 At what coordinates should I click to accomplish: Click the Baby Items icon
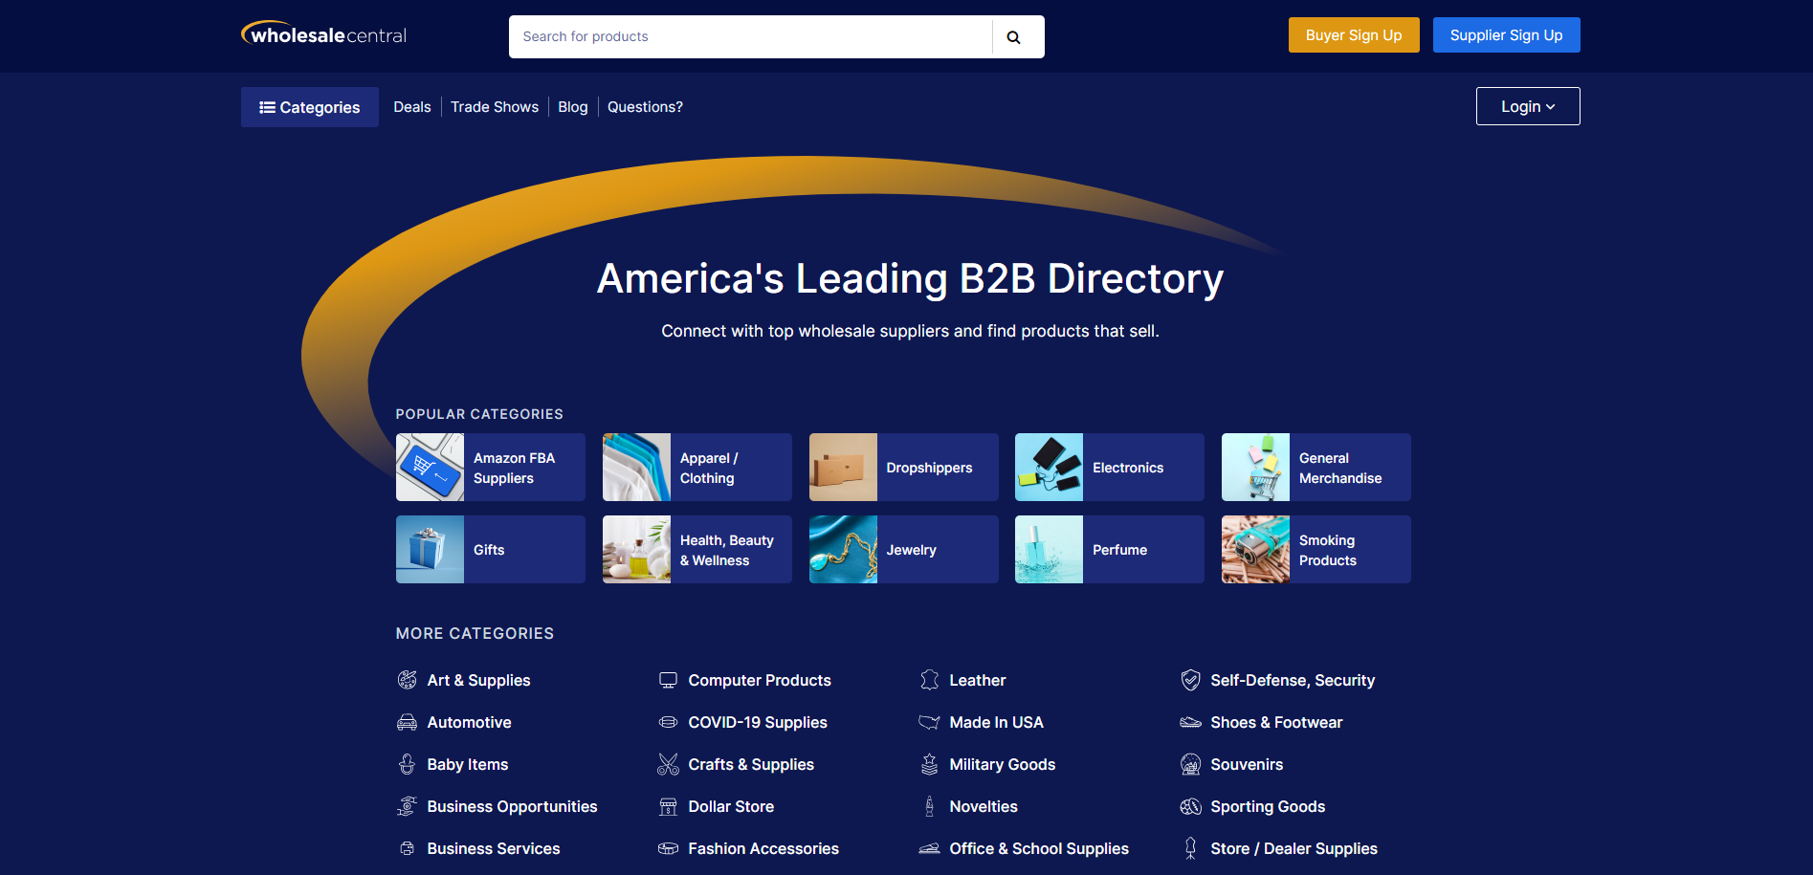[408, 764]
